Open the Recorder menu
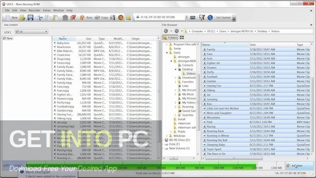Image resolution: width=316 pixels, height=178 pixels. coord(35,10)
